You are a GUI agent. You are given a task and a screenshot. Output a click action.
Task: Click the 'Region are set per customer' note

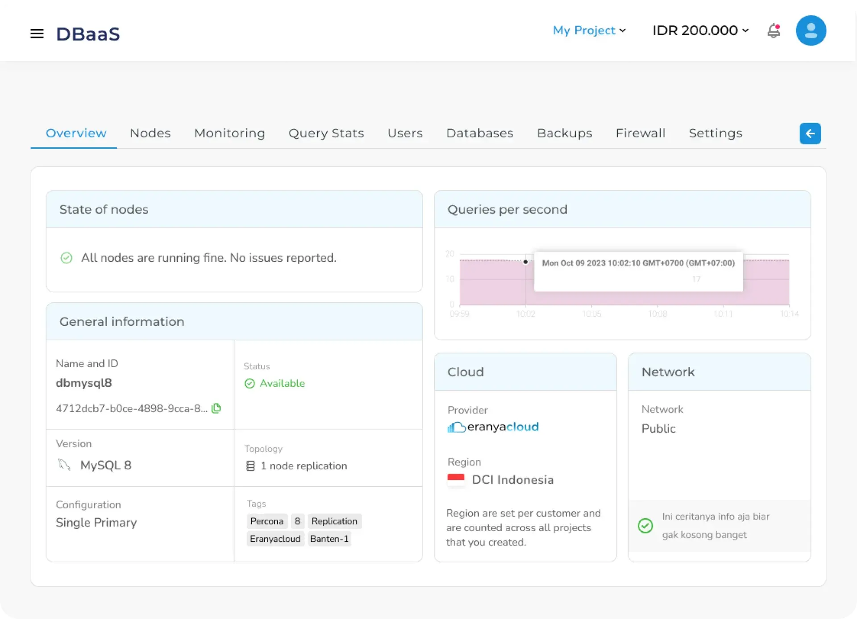[523, 528]
